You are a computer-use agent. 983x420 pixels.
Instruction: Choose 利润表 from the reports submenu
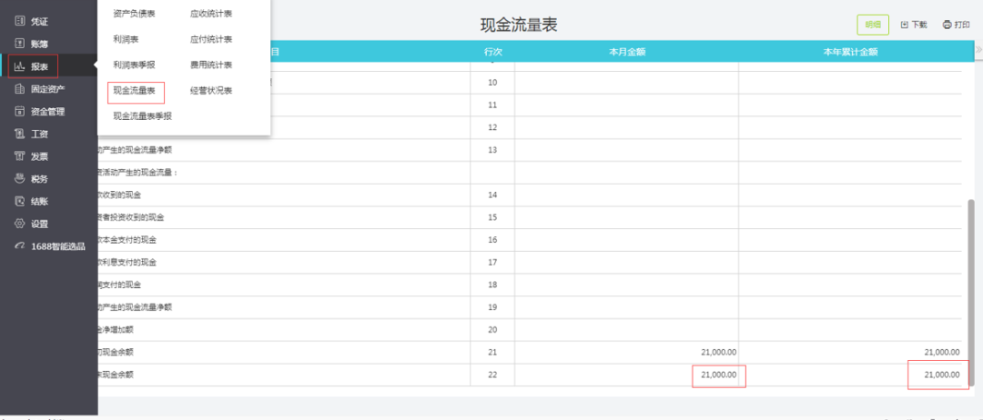coord(126,39)
